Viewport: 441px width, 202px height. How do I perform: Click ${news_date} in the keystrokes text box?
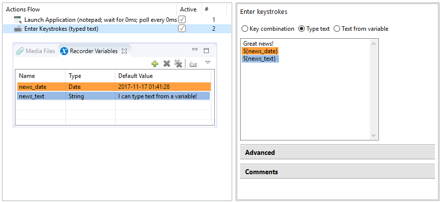click(x=261, y=51)
